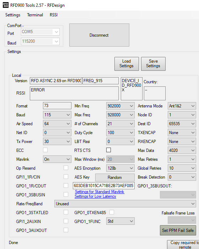The image size is (199, 249).
Task: Enable the GPO1_3AUXOUT checkbox
Action: point(66,230)
